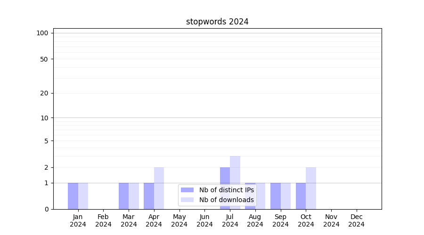Select the 'Nb of downloads' legend label
Screen dimensions: 424x235
tap(226, 200)
